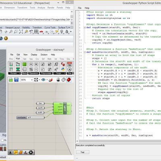Screen dimensions: 161x161
Task: Open dropdown arrow beside zoom extents icon
Action: coord(39,80)
